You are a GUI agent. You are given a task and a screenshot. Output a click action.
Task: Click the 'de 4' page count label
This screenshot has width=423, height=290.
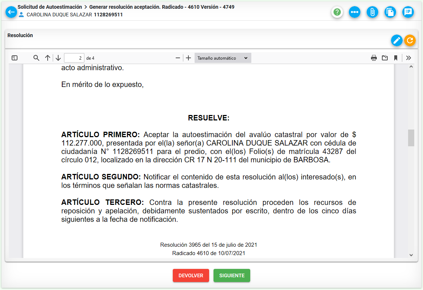click(90, 58)
